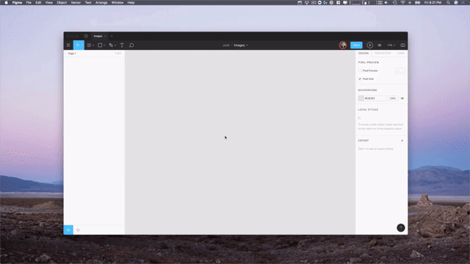Select the Move tool
Image resolution: width=470 pixels, height=264 pixels.
78,45
